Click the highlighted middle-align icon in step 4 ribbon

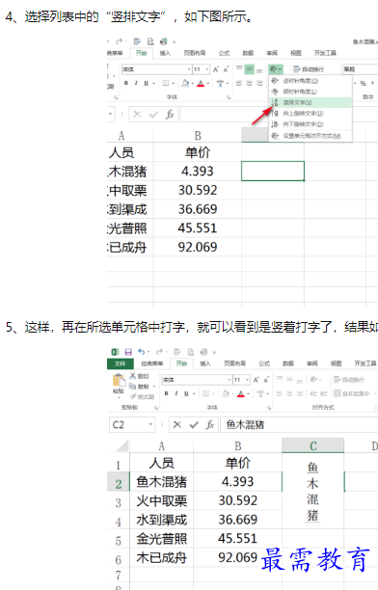[249, 69]
